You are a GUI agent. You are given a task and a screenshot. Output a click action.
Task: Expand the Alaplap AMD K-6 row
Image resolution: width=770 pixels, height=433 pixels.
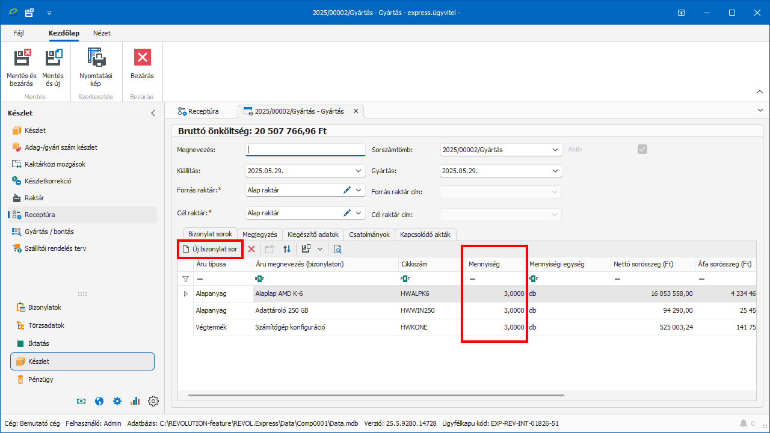(x=185, y=293)
